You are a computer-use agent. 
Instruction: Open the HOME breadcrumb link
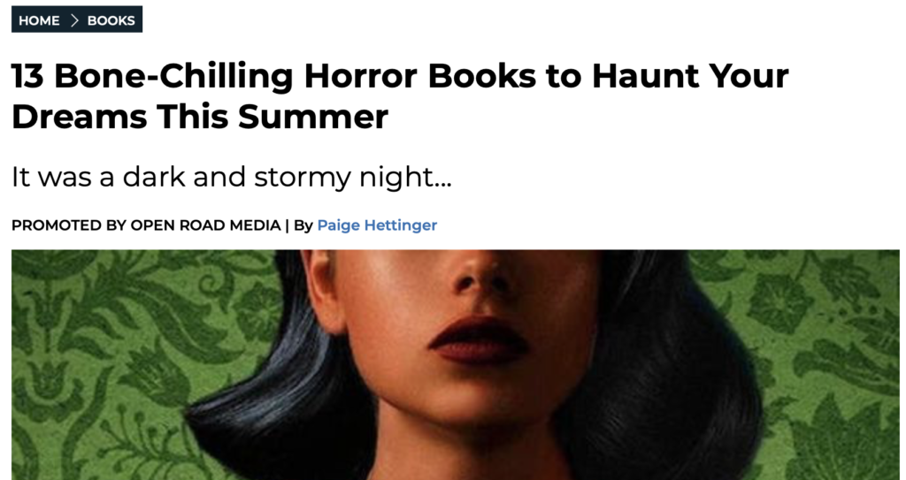39,20
